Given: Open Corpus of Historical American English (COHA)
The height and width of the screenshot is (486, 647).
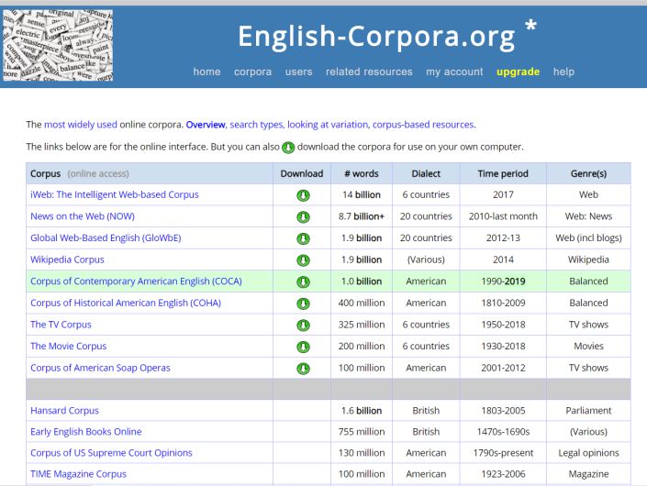Looking at the screenshot, I should pos(126,303).
